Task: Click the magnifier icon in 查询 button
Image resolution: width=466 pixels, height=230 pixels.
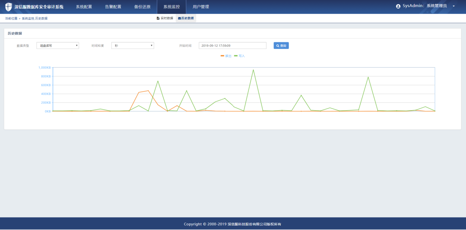Action: pos(278,46)
